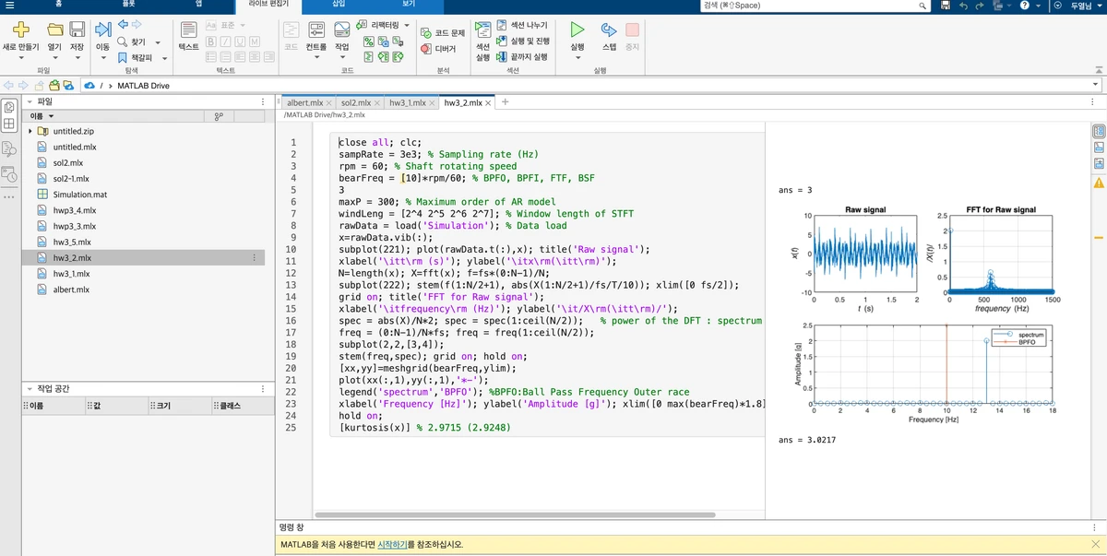Save file with the 저장 disk icon
This screenshot has height=556, width=1107.
click(77, 30)
